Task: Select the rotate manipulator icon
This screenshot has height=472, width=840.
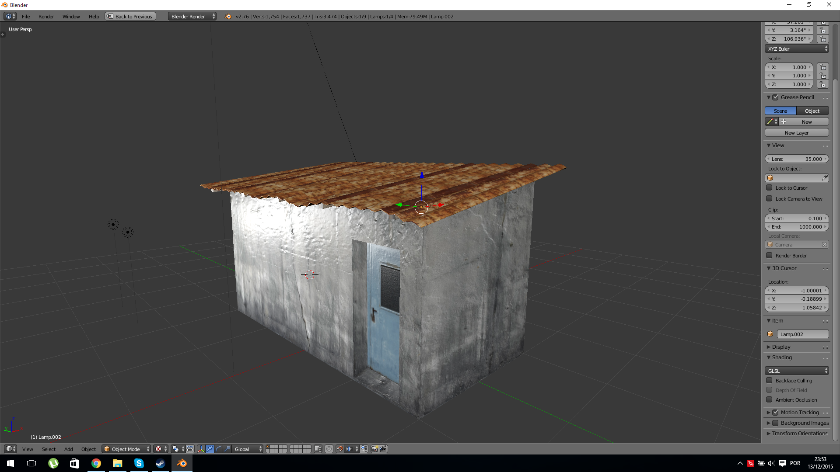Action: 218,449
